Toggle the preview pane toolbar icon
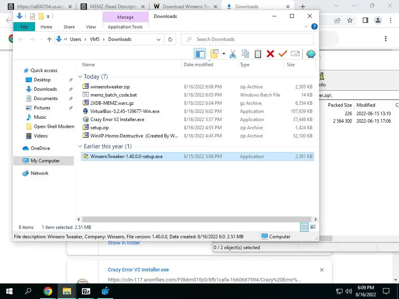Viewport: 399px width, 299px height. pos(200,54)
